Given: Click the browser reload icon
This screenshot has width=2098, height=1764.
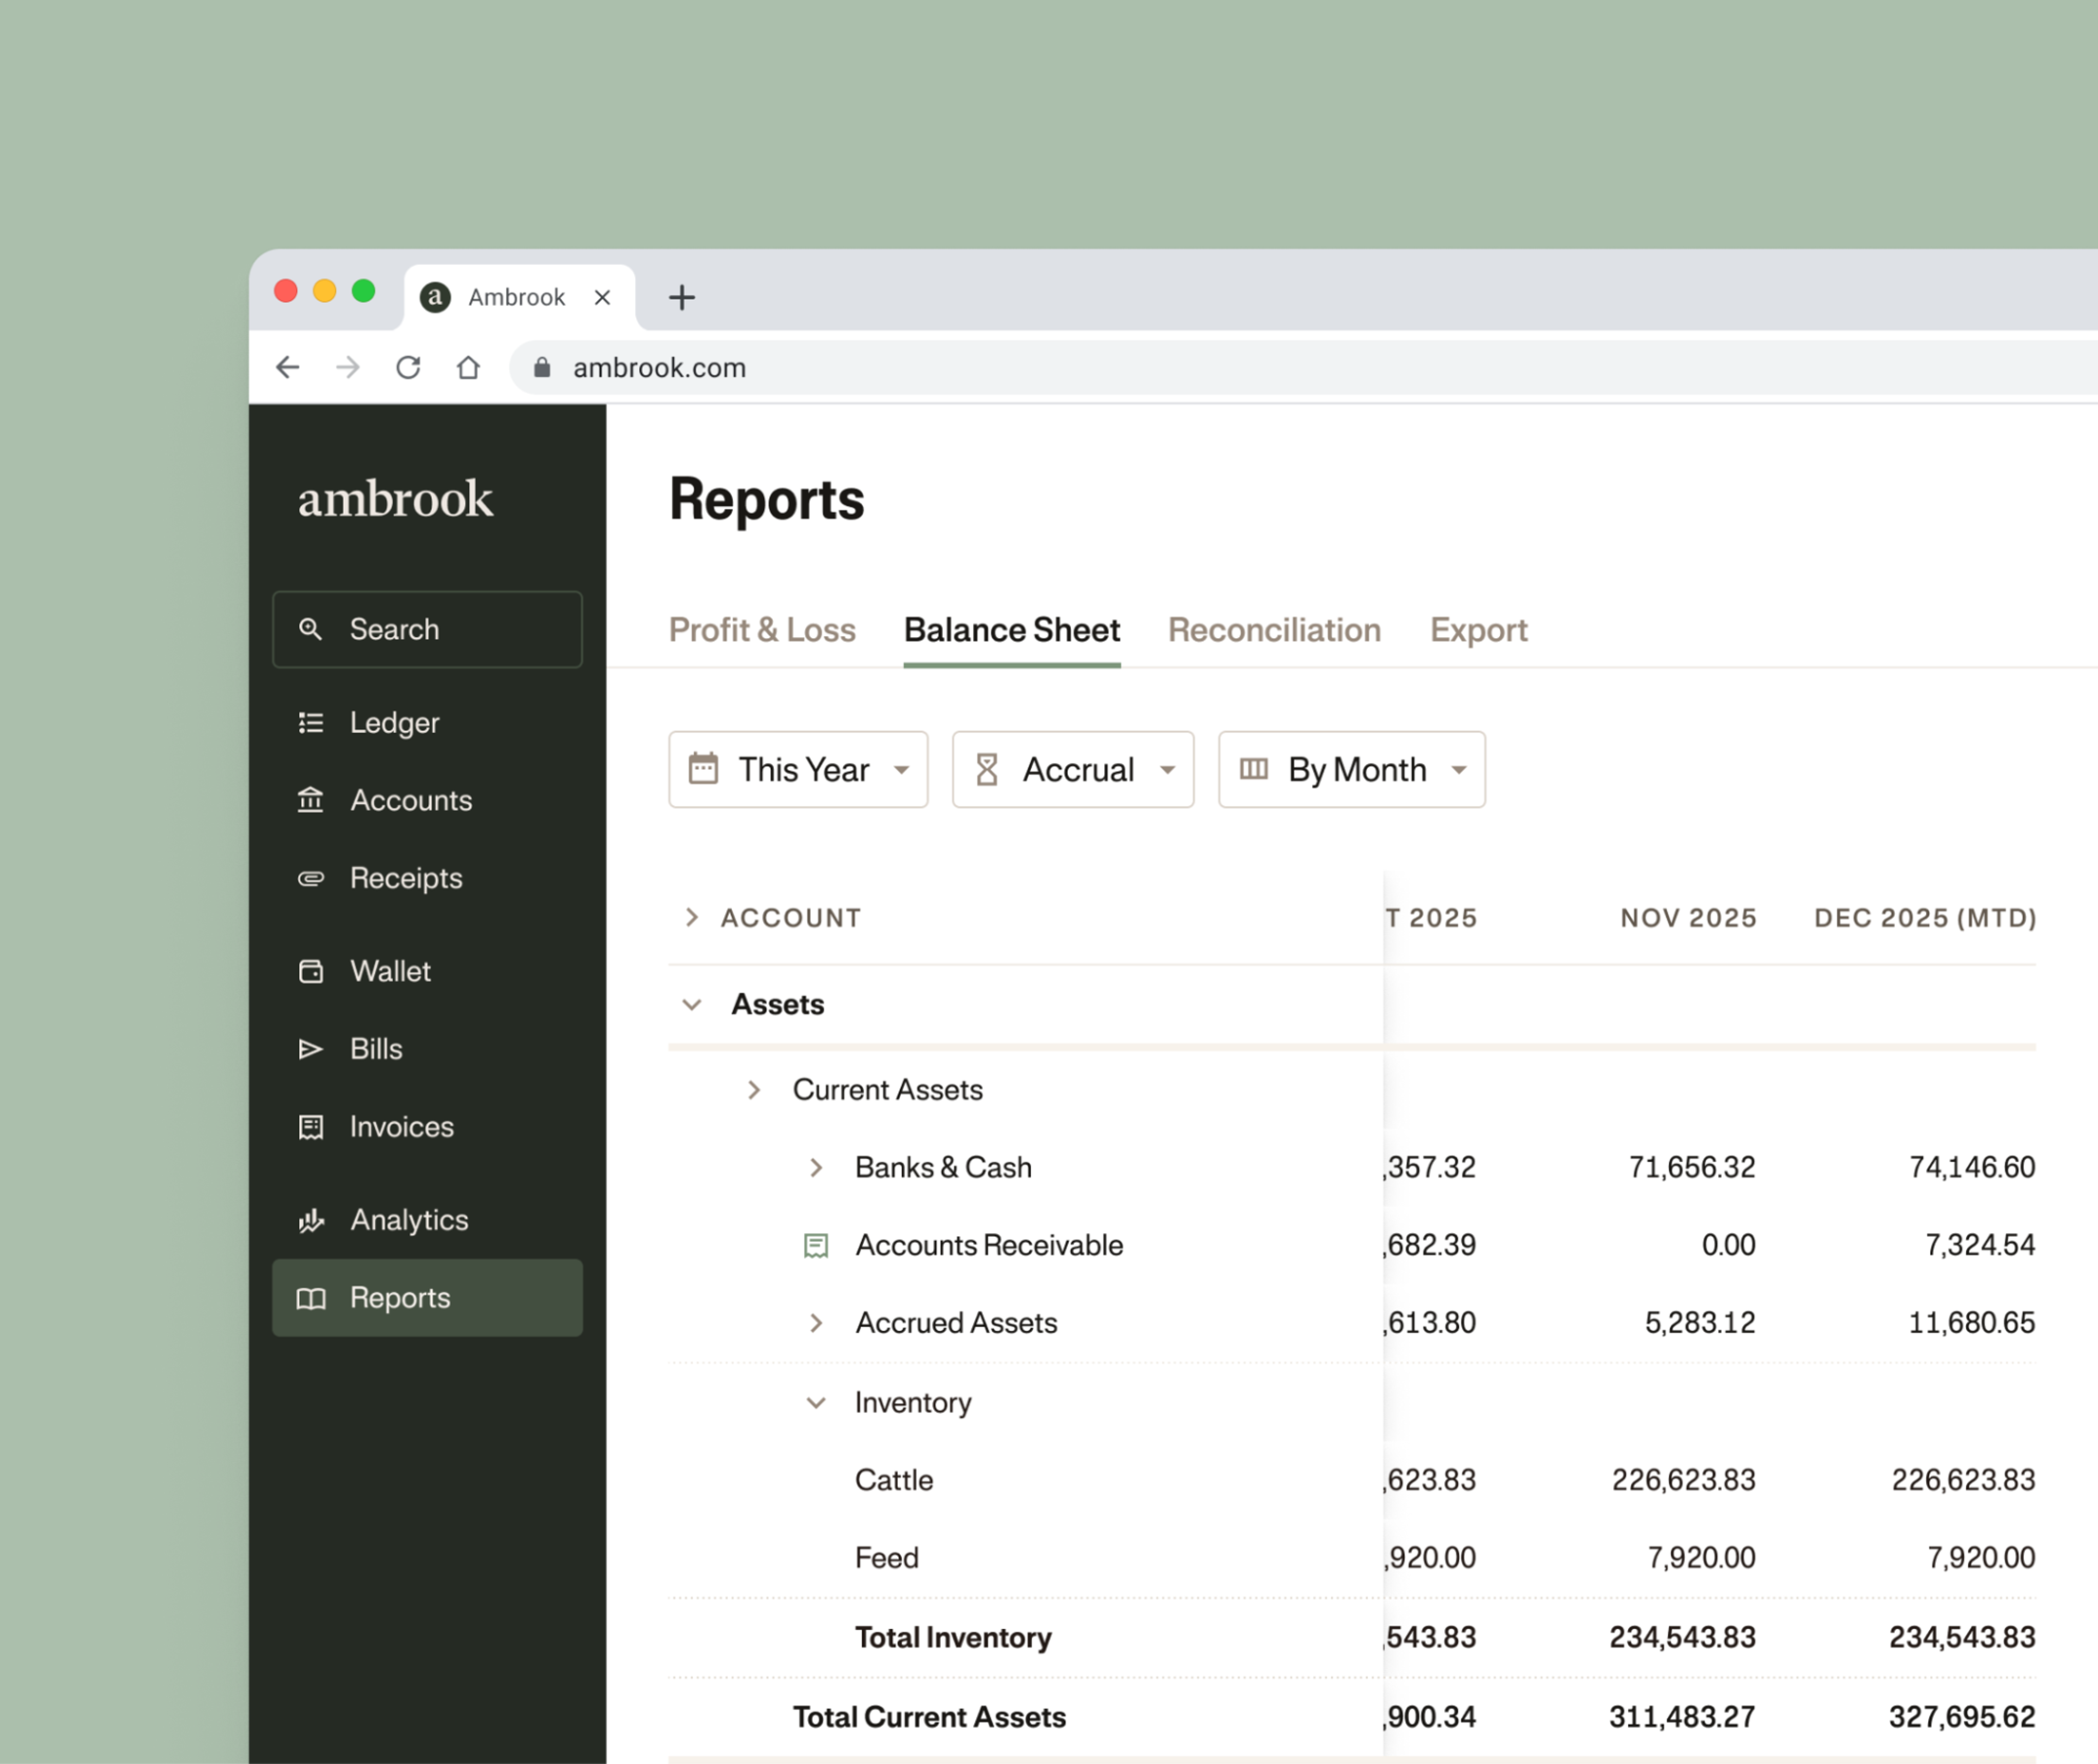Looking at the screenshot, I should [x=408, y=368].
